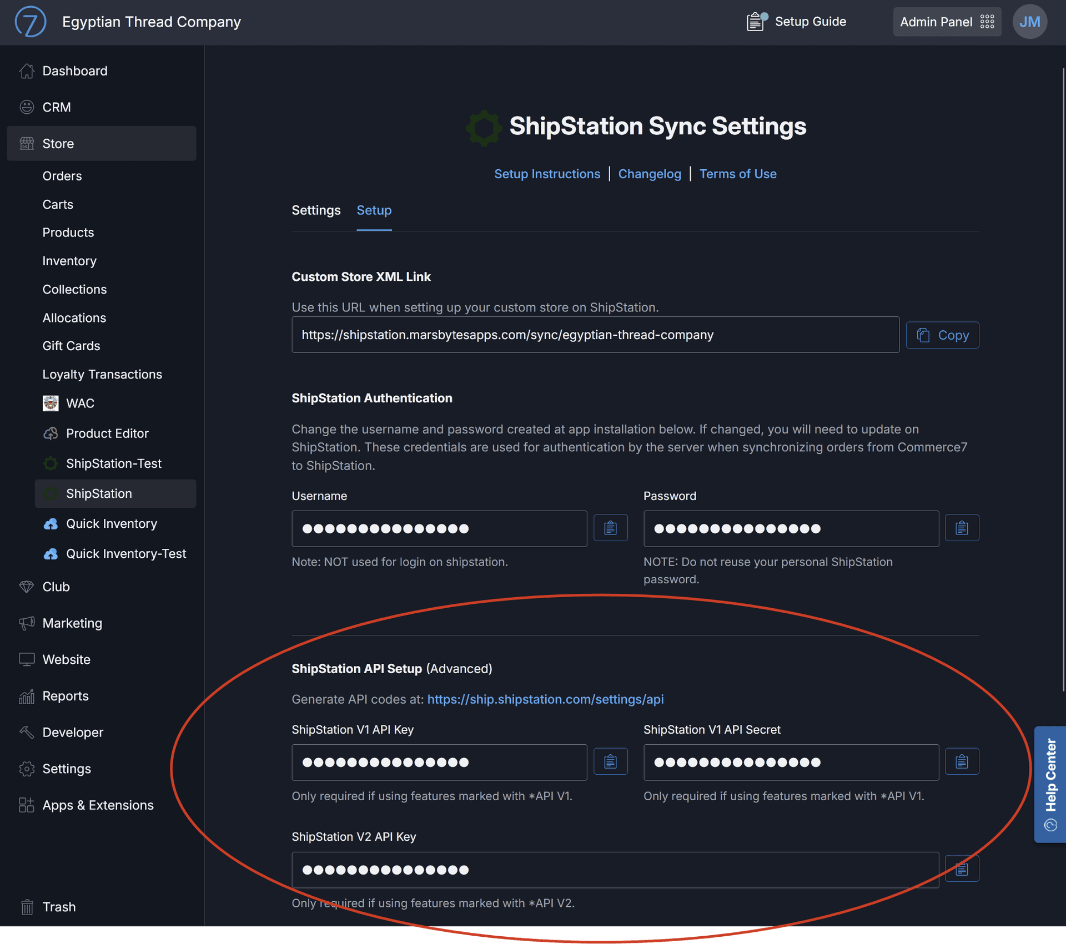Open the WAC app in the sidebar
This screenshot has height=944, width=1066.
point(79,403)
